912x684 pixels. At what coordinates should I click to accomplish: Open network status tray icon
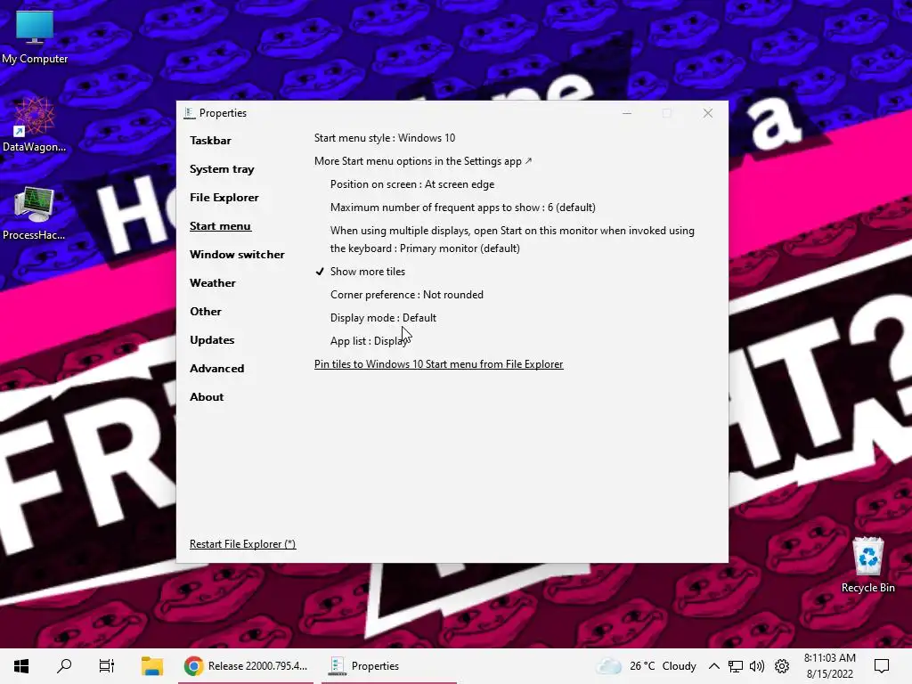(x=735, y=666)
